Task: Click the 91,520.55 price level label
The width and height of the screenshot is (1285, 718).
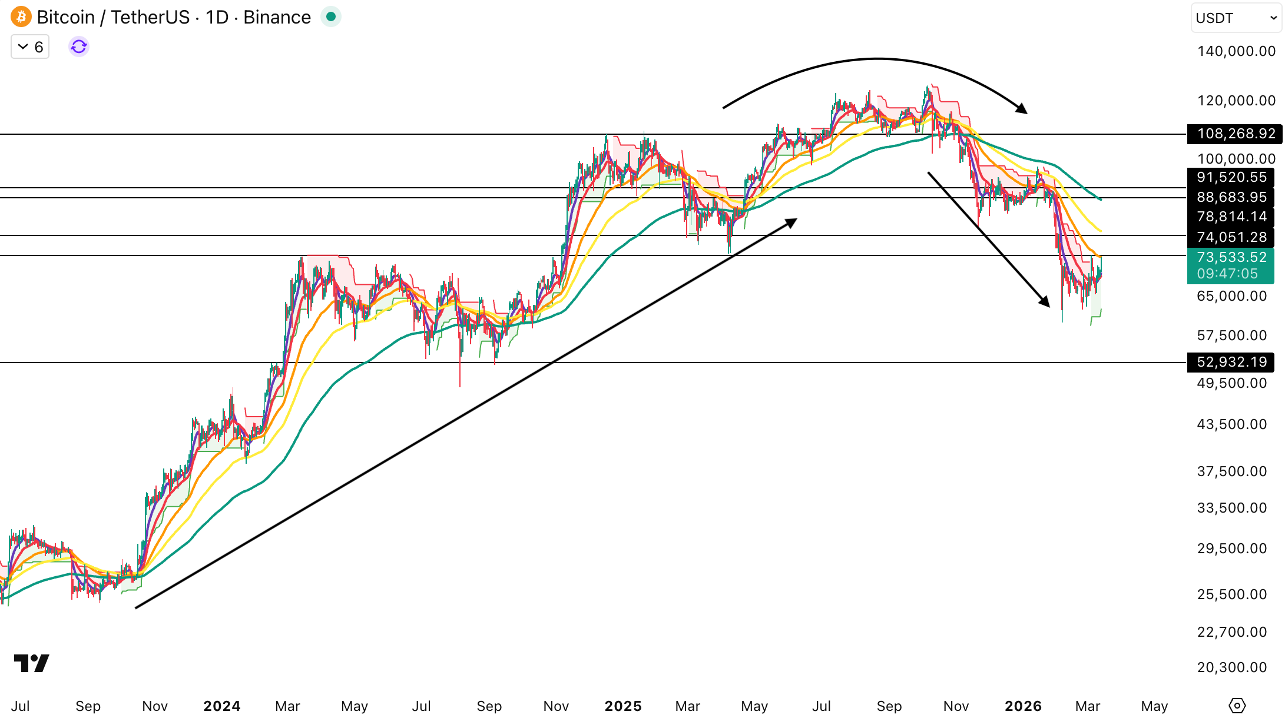Action: point(1231,177)
